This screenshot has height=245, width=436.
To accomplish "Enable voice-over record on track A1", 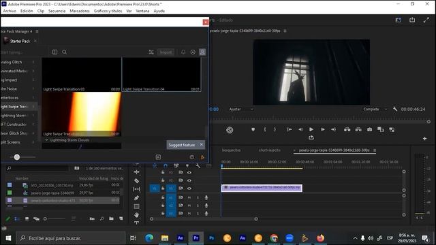I will (x=206, y=197).
